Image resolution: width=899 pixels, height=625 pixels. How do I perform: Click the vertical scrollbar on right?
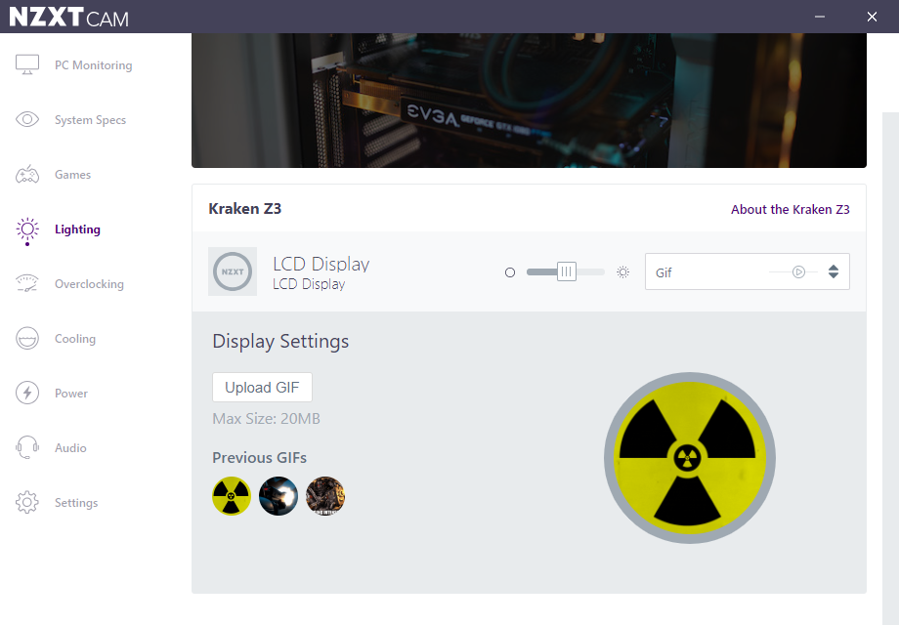pyautogui.click(x=890, y=366)
